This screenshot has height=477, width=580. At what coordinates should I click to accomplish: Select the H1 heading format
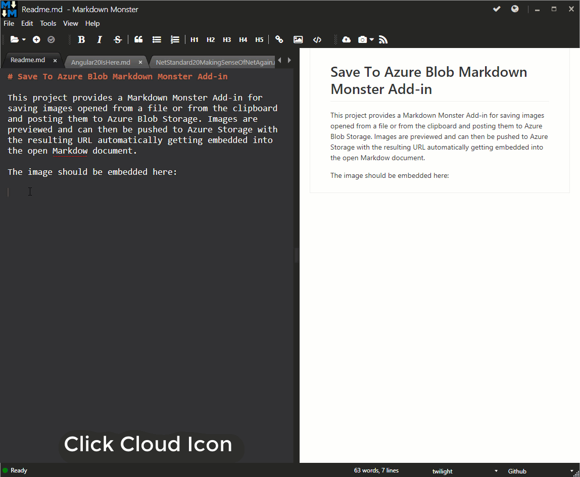pyautogui.click(x=194, y=39)
